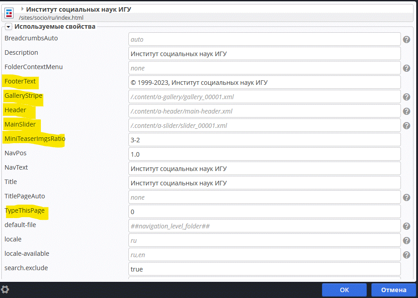The width and height of the screenshot is (418, 298).
Task: Click the settings gear icon
Action: point(5,289)
